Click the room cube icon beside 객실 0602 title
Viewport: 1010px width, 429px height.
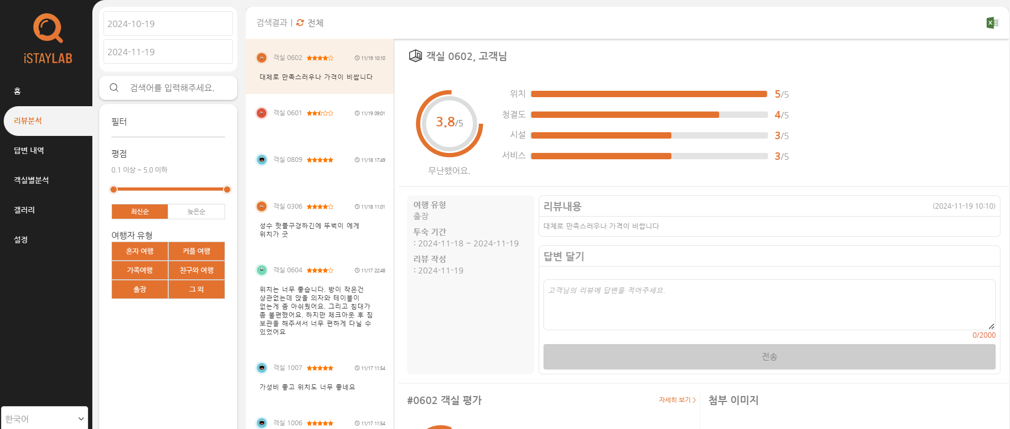pos(415,56)
